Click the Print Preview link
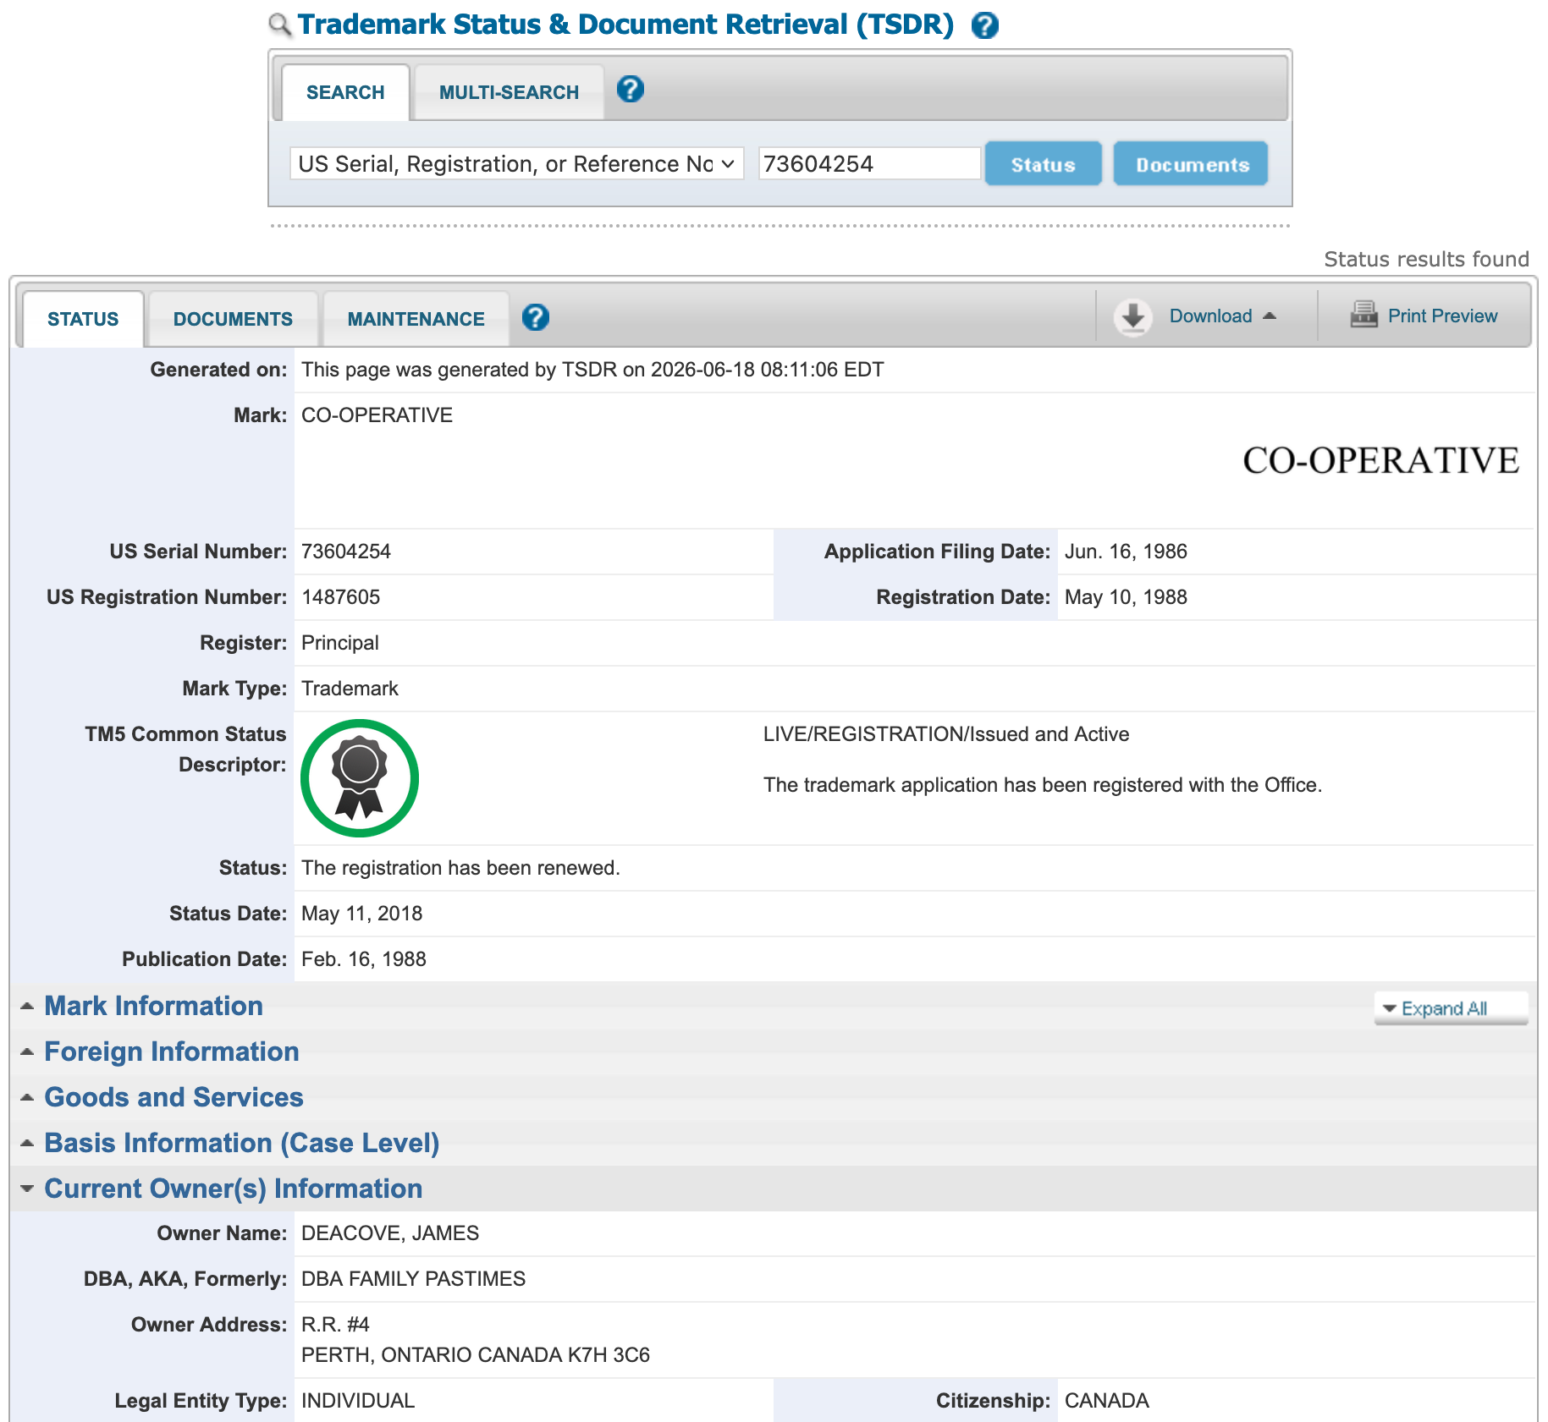Image resolution: width=1548 pixels, height=1422 pixels. [1442, 316]
